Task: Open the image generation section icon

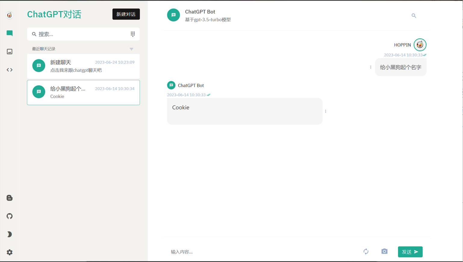Action: click(10, 52)
